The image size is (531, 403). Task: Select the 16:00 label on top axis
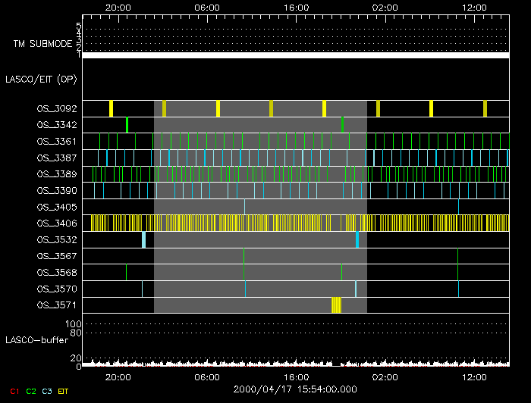coord(295,7)
